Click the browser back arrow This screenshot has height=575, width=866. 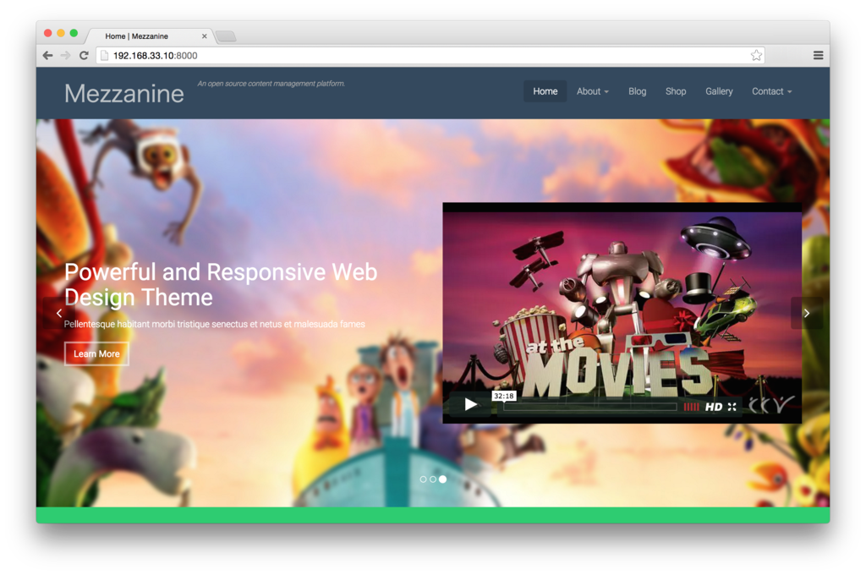coord(48,55)
